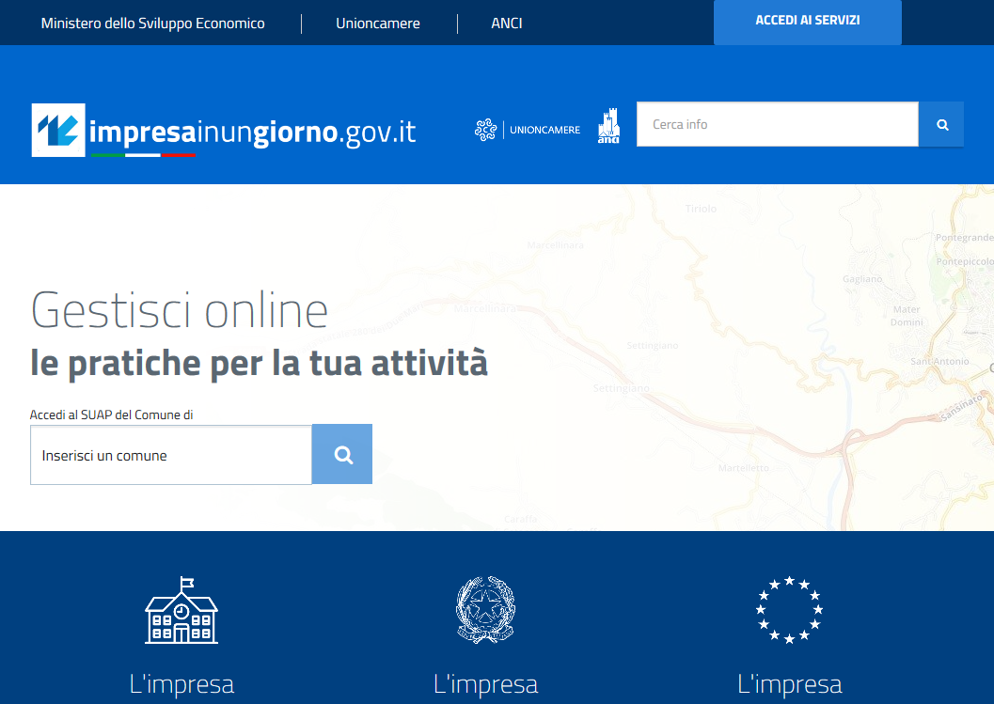Open the rightmost L'impresa link

pos(791,685)
